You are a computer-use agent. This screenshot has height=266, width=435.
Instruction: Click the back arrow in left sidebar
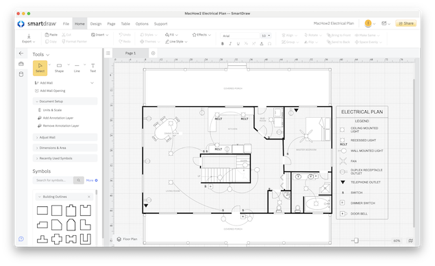(21, 53)
